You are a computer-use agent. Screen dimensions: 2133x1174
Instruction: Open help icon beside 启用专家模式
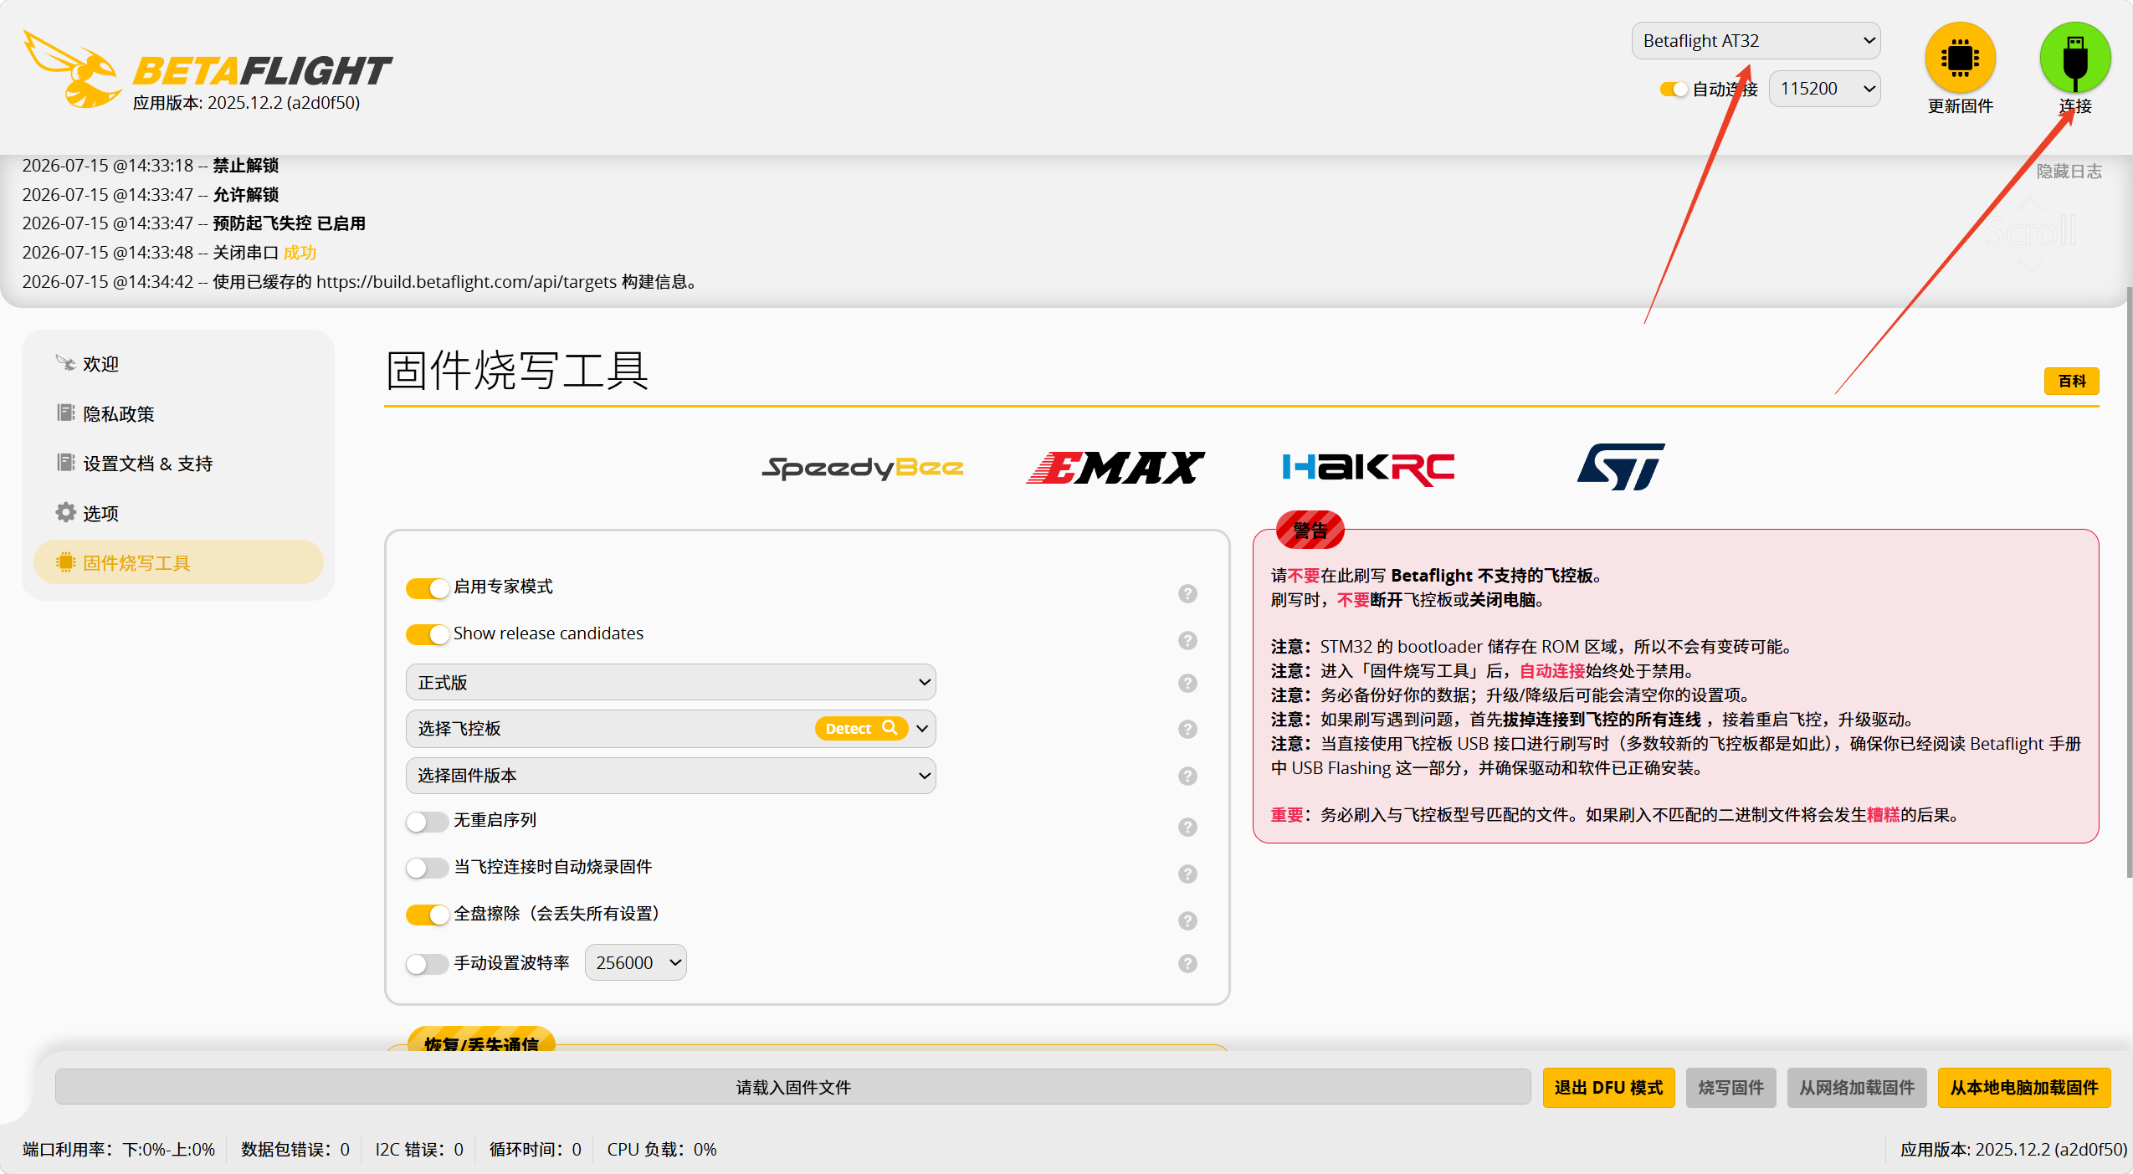(x=1187, y=593)
